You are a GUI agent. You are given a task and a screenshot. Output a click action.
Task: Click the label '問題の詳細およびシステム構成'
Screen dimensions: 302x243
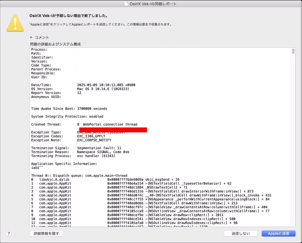pyautogui.click(x=55, y=44)
